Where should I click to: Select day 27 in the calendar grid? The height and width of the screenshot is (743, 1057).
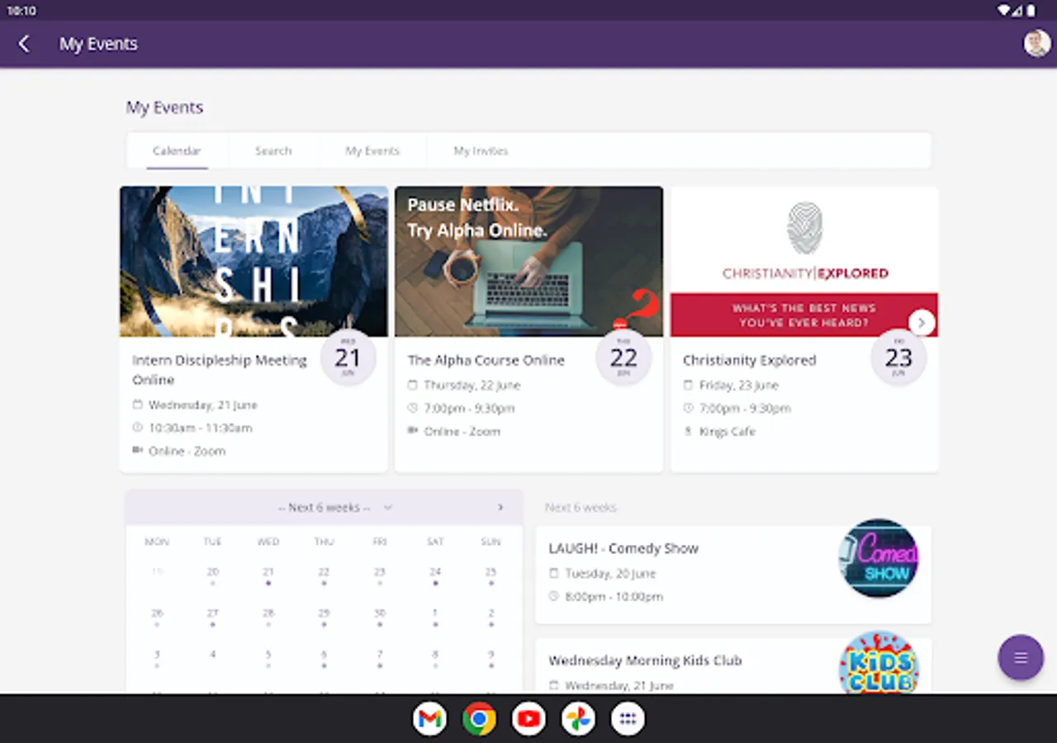coord(212,613)
